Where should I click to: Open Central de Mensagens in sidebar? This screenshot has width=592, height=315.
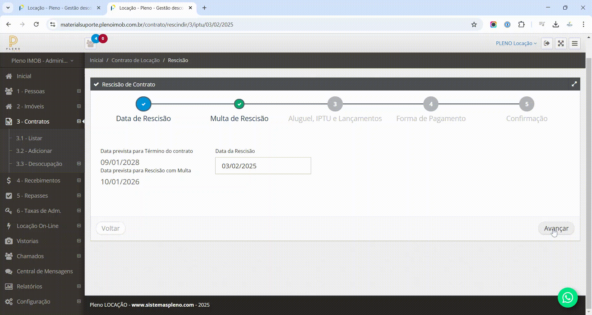tap(42, 271)
